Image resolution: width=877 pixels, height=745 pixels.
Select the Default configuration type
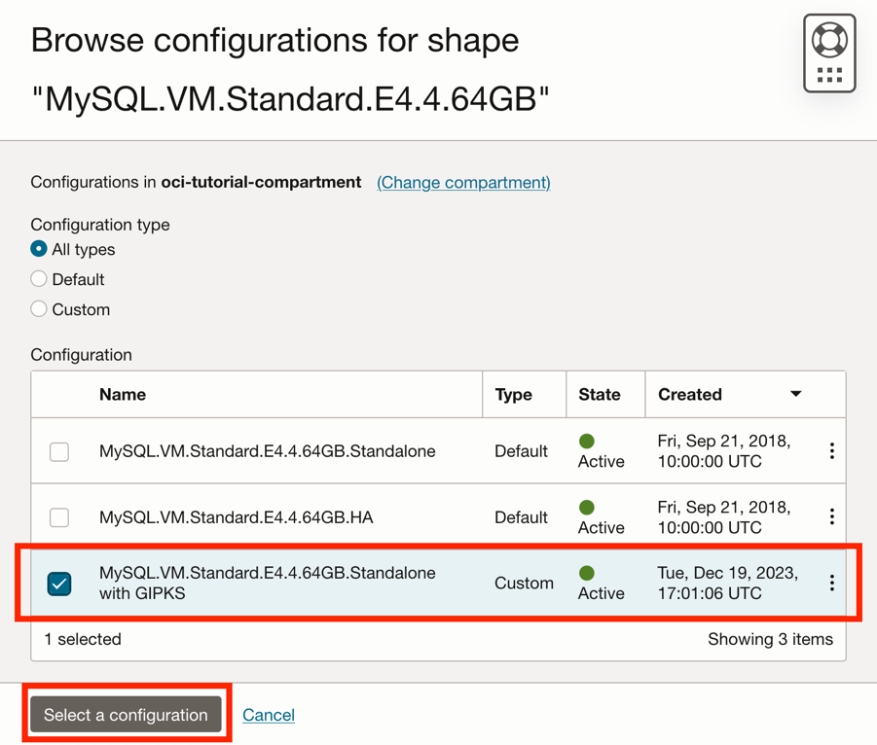(x=39, y=279)
